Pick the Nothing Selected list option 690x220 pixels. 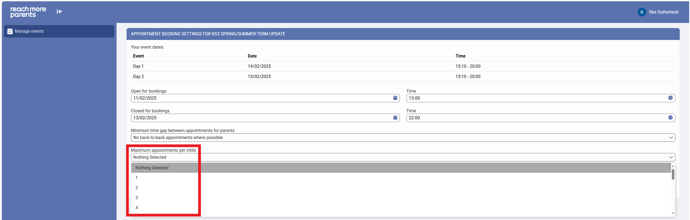152,168
